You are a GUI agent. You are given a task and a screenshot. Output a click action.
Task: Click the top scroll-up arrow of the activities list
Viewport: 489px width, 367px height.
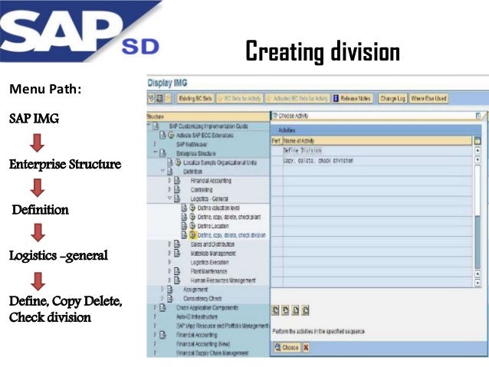point(478,150)
